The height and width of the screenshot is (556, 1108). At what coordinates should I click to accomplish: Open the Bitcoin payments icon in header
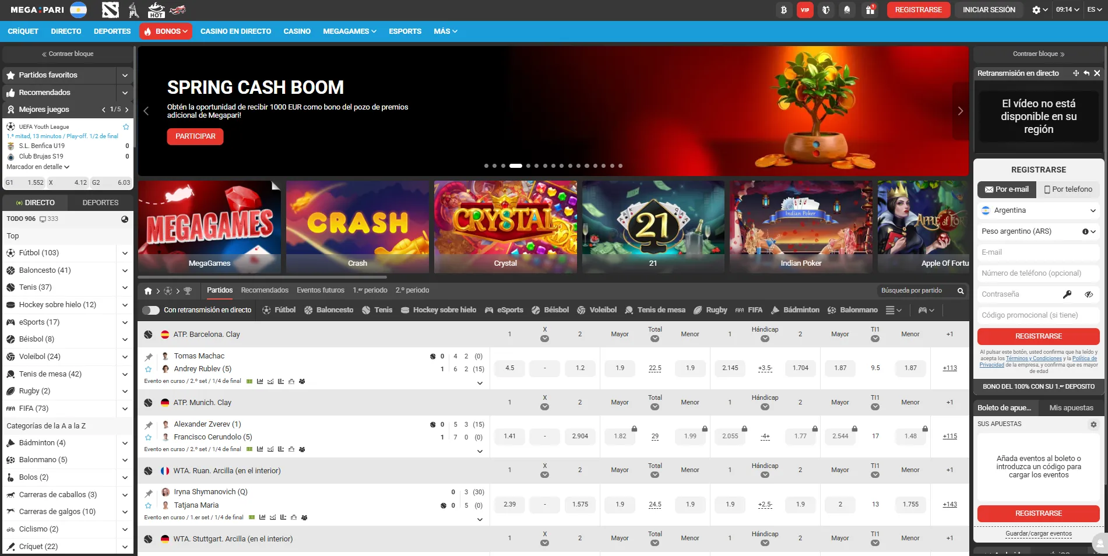(x=783, y=10)
